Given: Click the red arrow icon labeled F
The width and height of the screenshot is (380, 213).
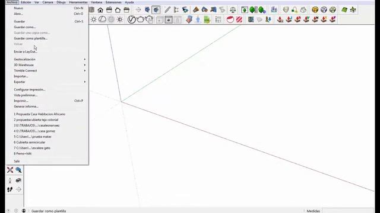Looking at the screenshot, I should point(332,20).
